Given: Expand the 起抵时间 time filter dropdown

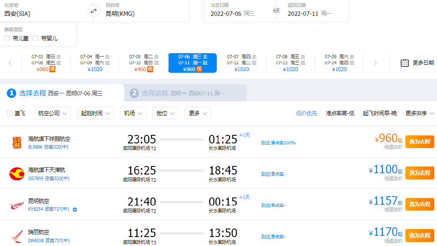Looking at the screenshot, I should [95, 113].
